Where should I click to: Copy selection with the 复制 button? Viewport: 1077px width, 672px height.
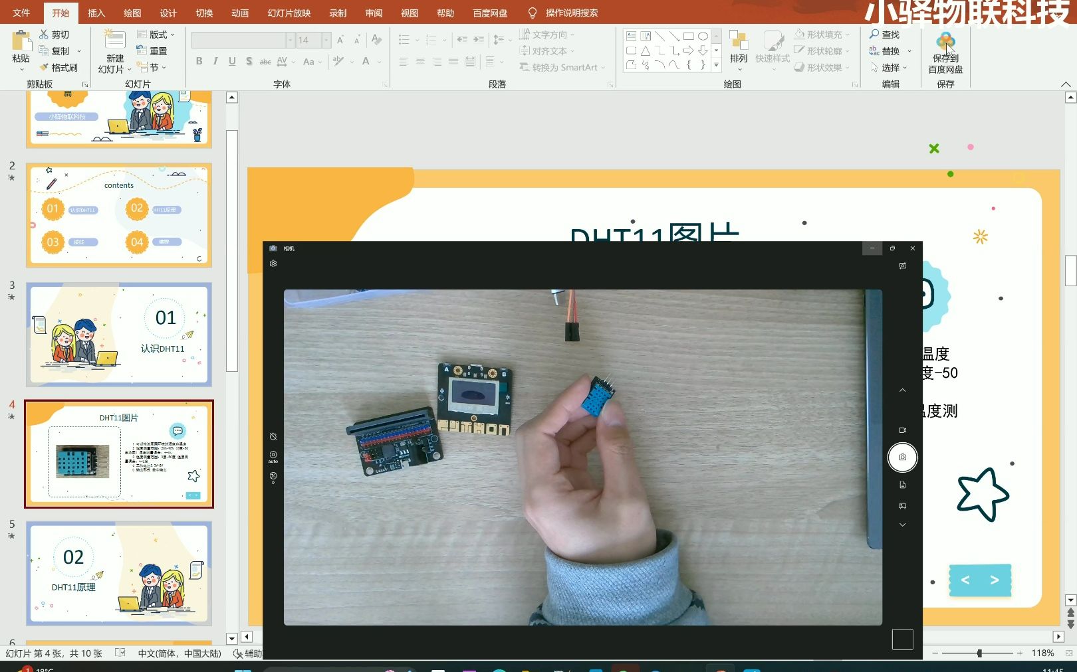tap(55, 51)
